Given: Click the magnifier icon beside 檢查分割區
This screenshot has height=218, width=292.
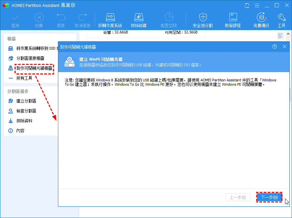Looking at the screenshot, I should [x=11, y=111].
